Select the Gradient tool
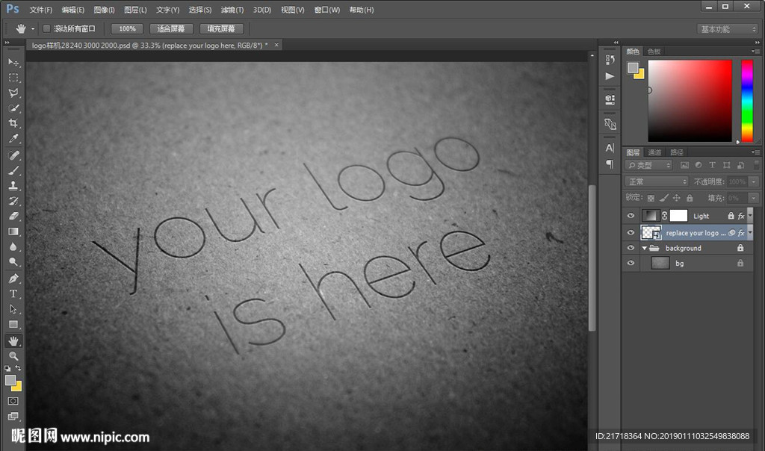This screenshot has width=765, height=451. tap(13, 231)
